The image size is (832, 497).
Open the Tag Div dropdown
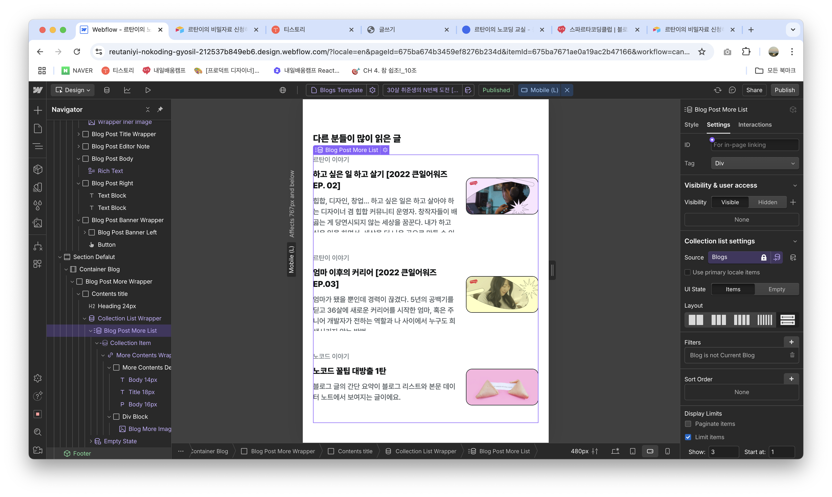755,164
